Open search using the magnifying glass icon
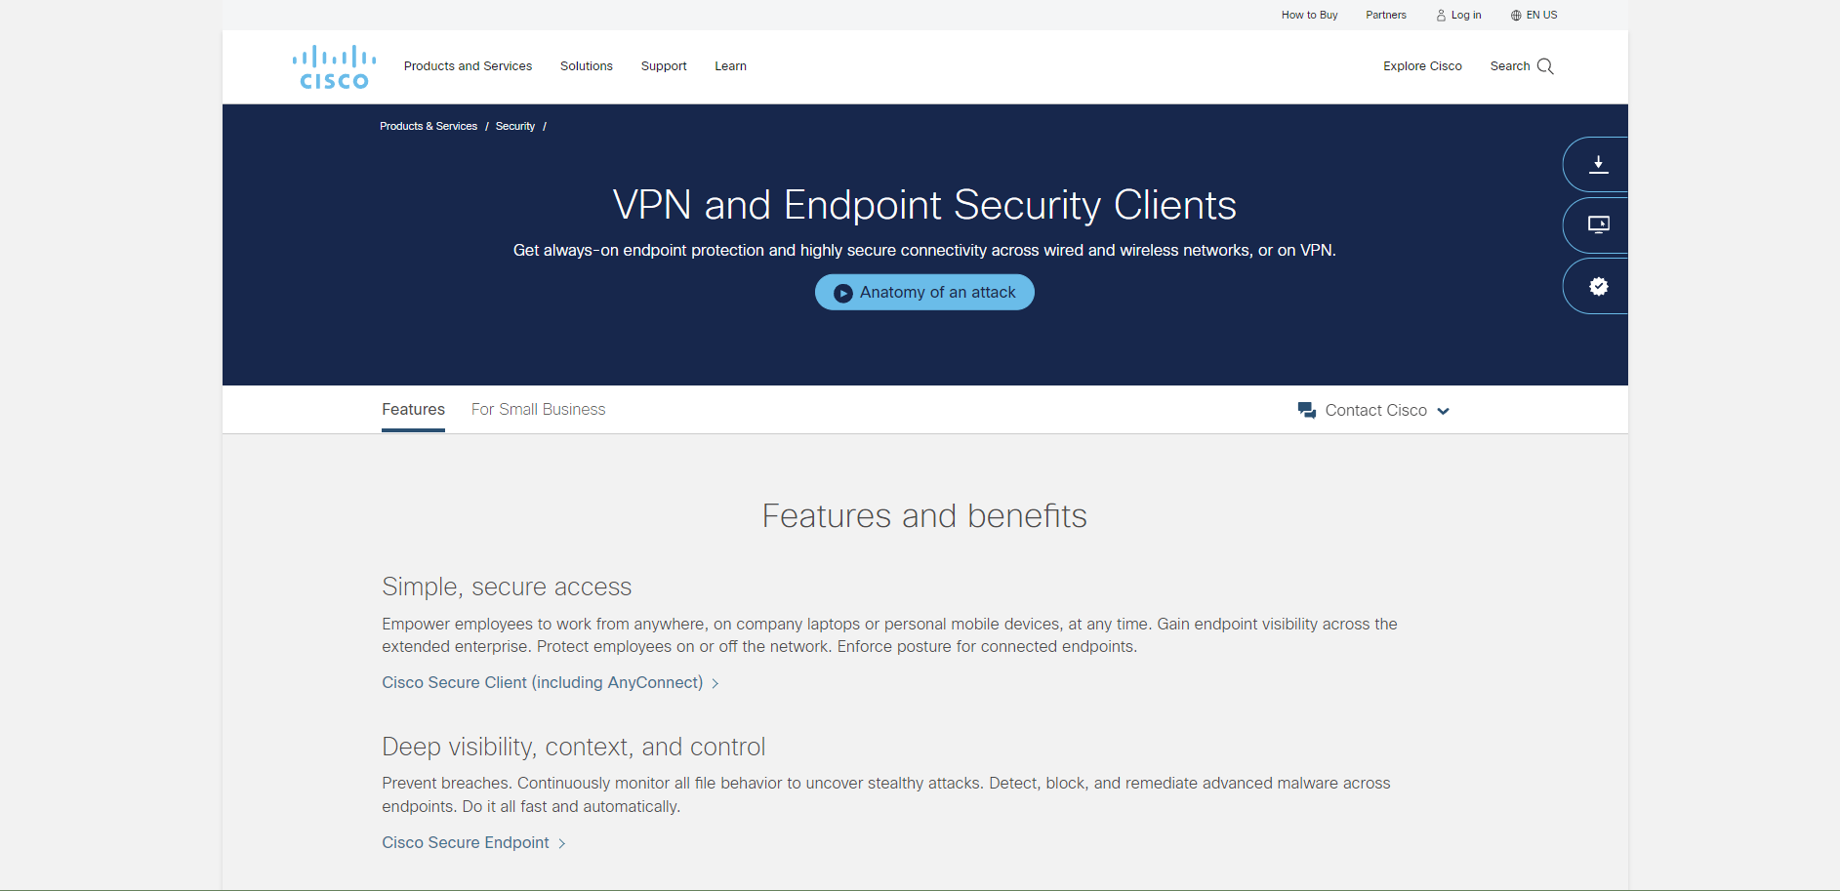This screenshot has height=891, width=1840. click(1545, 66)
